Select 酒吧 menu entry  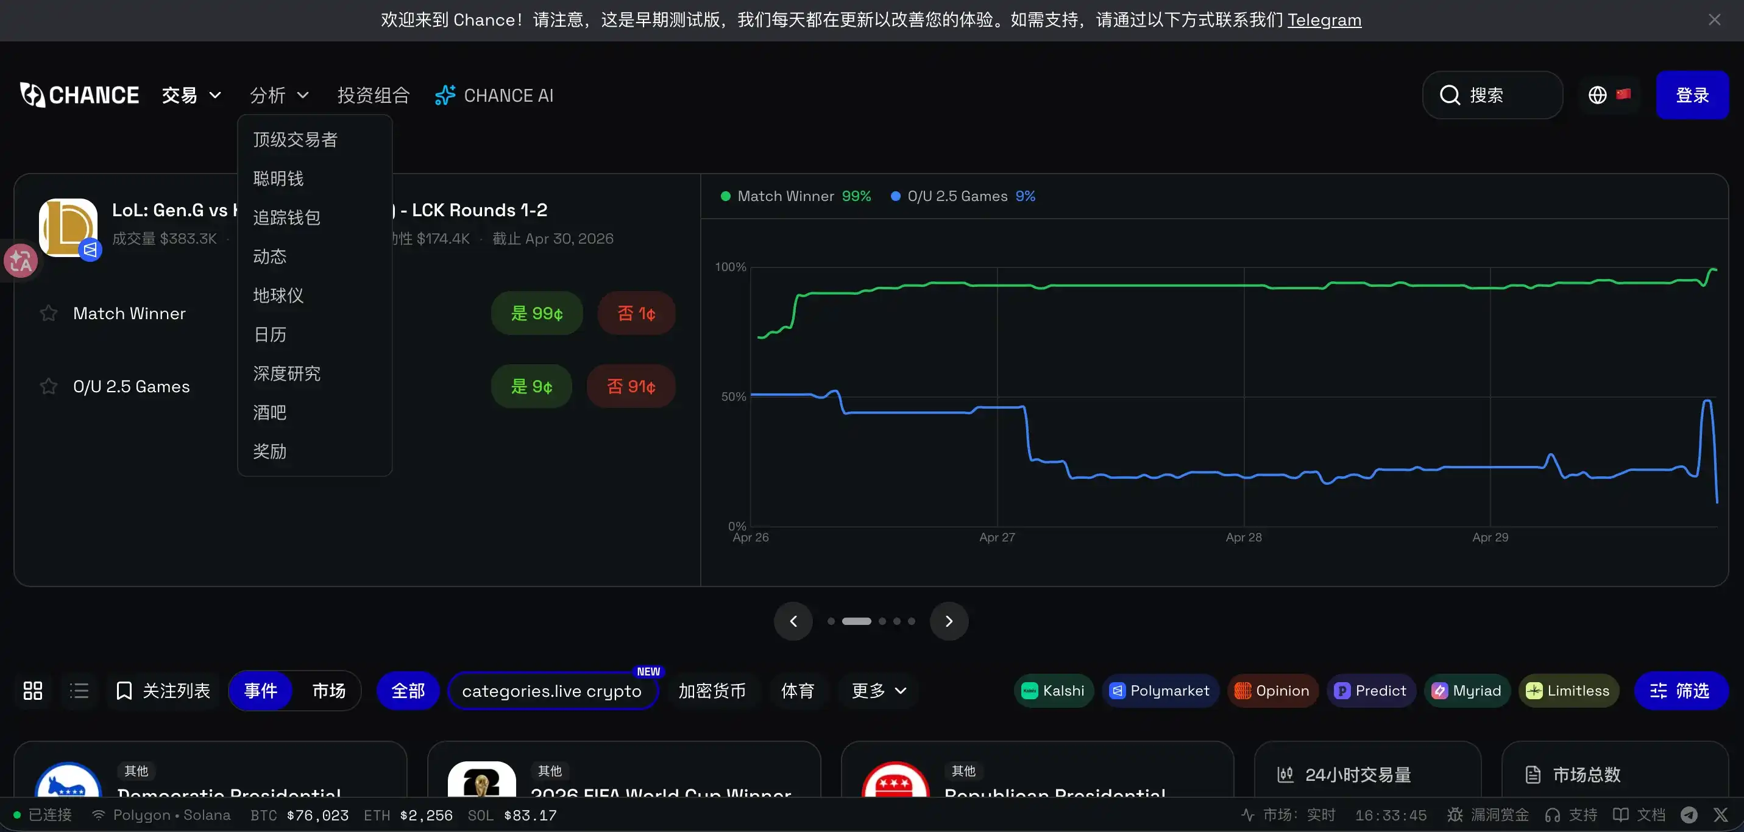pos(315,412)
